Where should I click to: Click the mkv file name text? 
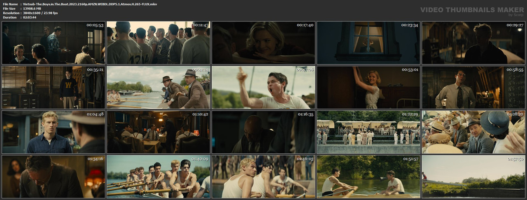pos(90,4)
